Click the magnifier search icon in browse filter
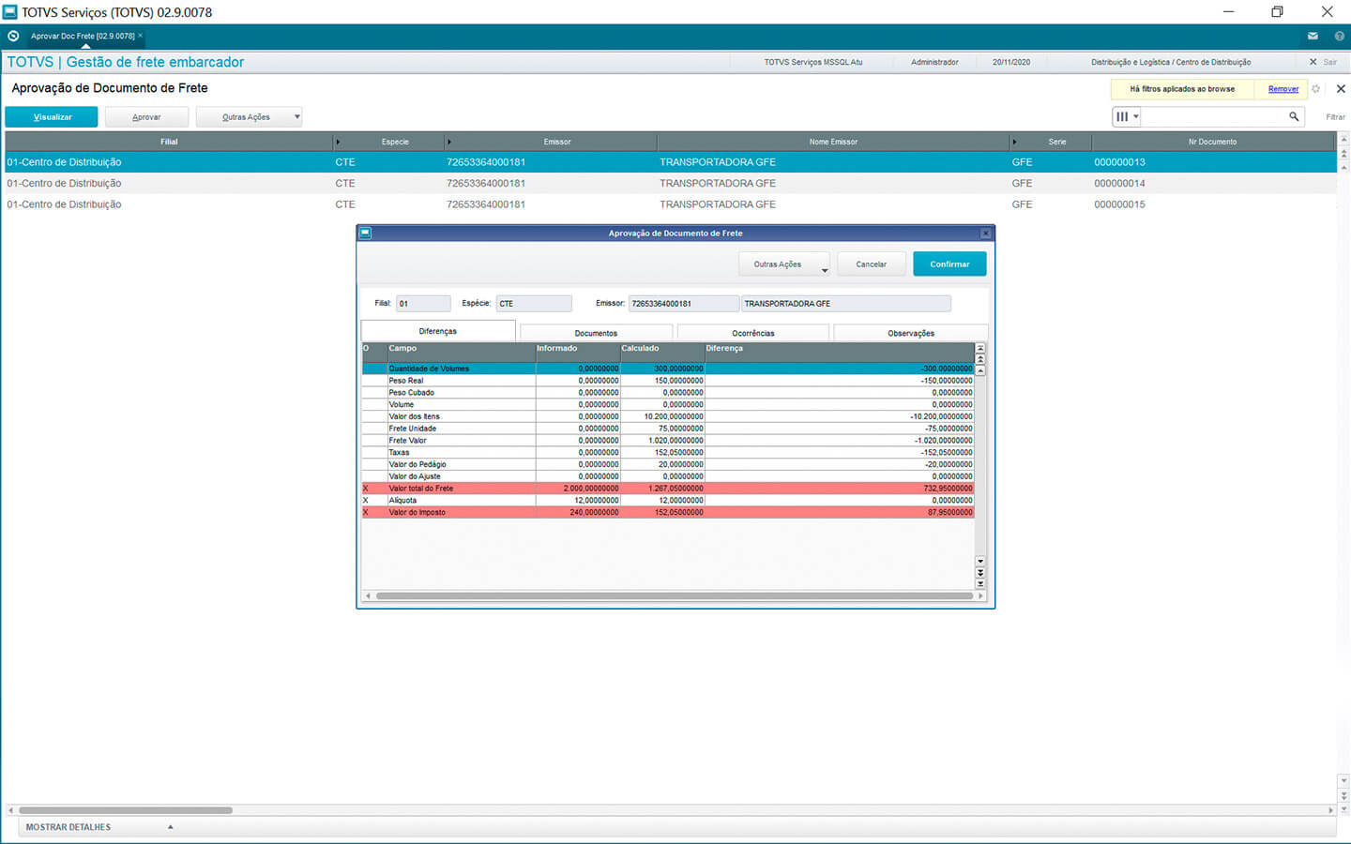Image resolution: width=1351 pixels, height=844 pixels. (1294, 117)
